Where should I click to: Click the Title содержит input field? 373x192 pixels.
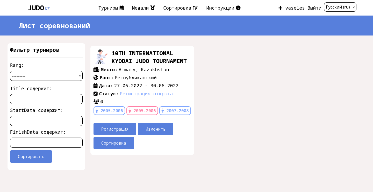tap(46, 99)
